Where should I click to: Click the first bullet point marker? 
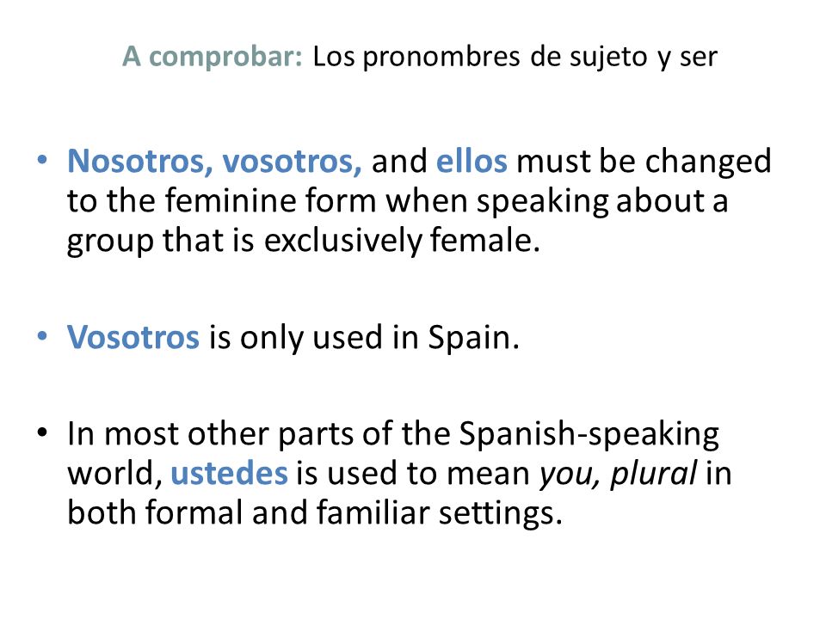(43, 160)
